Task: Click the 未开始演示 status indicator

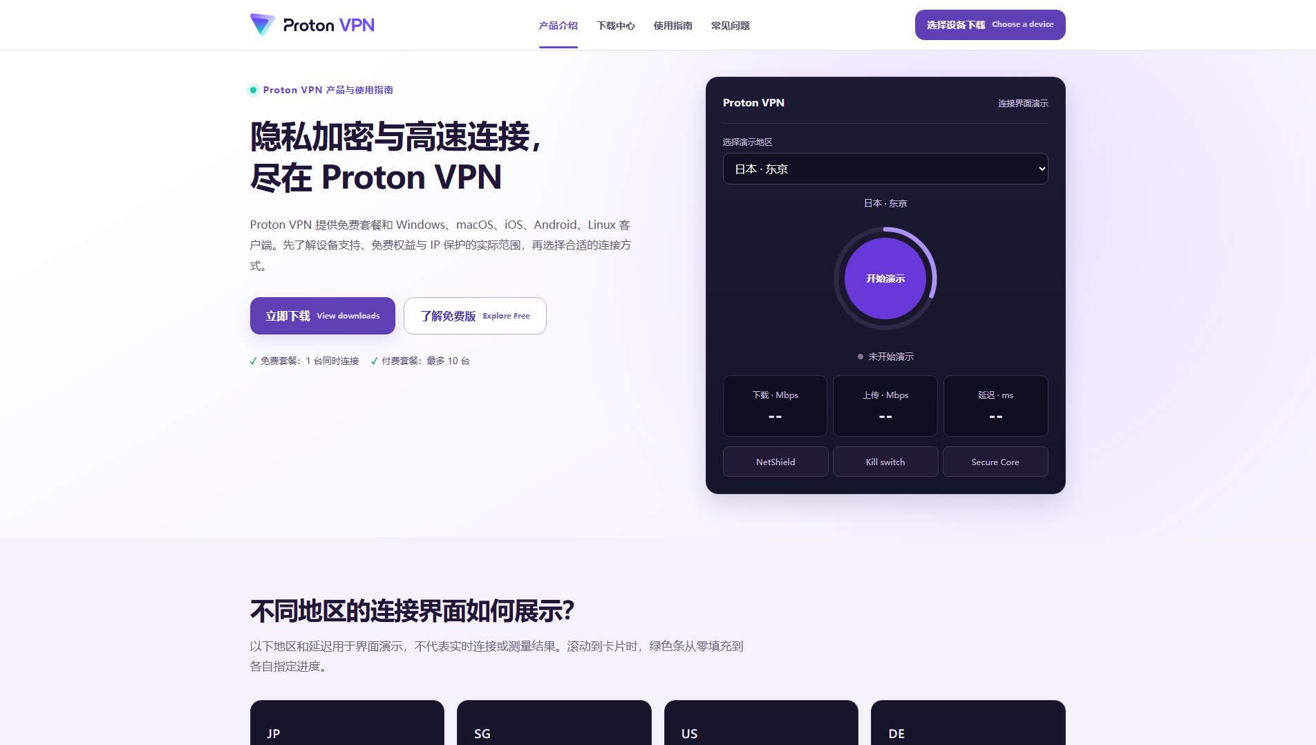Action: point(885,357)
